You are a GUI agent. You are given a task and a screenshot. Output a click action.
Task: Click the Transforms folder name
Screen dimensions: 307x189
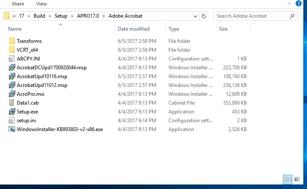click(x=29, y=41)
